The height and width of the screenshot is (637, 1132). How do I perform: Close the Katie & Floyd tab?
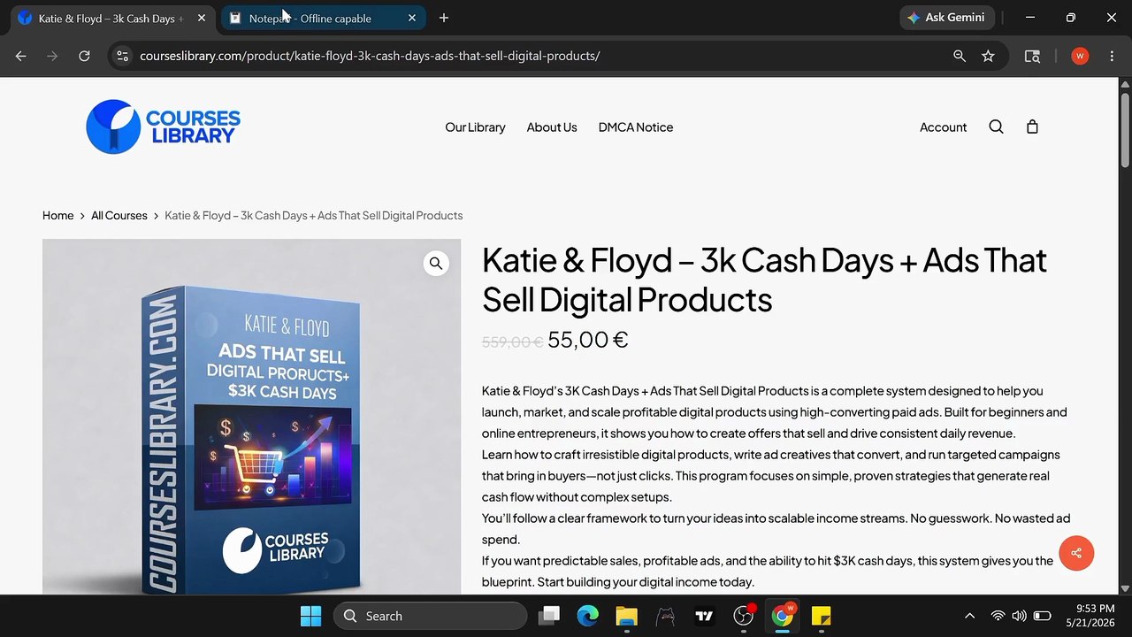pyautogui.click(x=202, y=18)
